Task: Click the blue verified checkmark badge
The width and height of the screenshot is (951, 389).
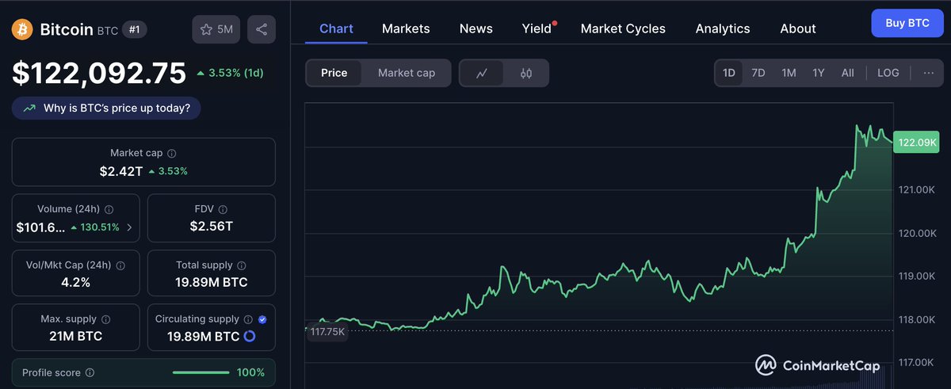Action: coord(262,319)
